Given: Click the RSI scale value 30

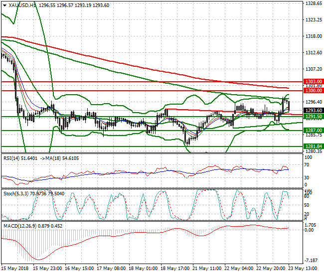Looking at the screenshot, I should (307, 177).
